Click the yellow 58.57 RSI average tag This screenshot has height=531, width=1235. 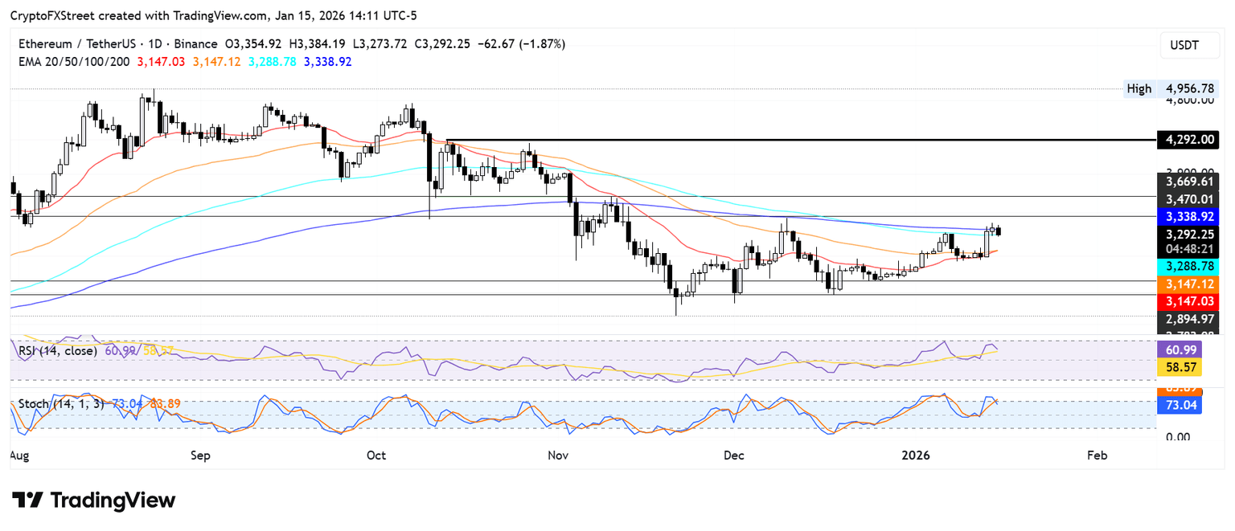click(1179, 366)
